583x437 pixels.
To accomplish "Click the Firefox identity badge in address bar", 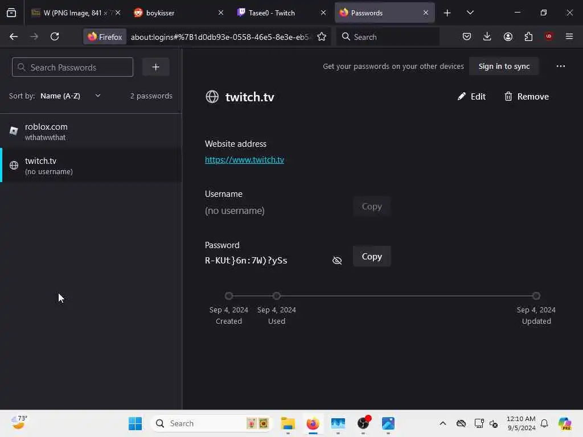I will coord(105,37).
